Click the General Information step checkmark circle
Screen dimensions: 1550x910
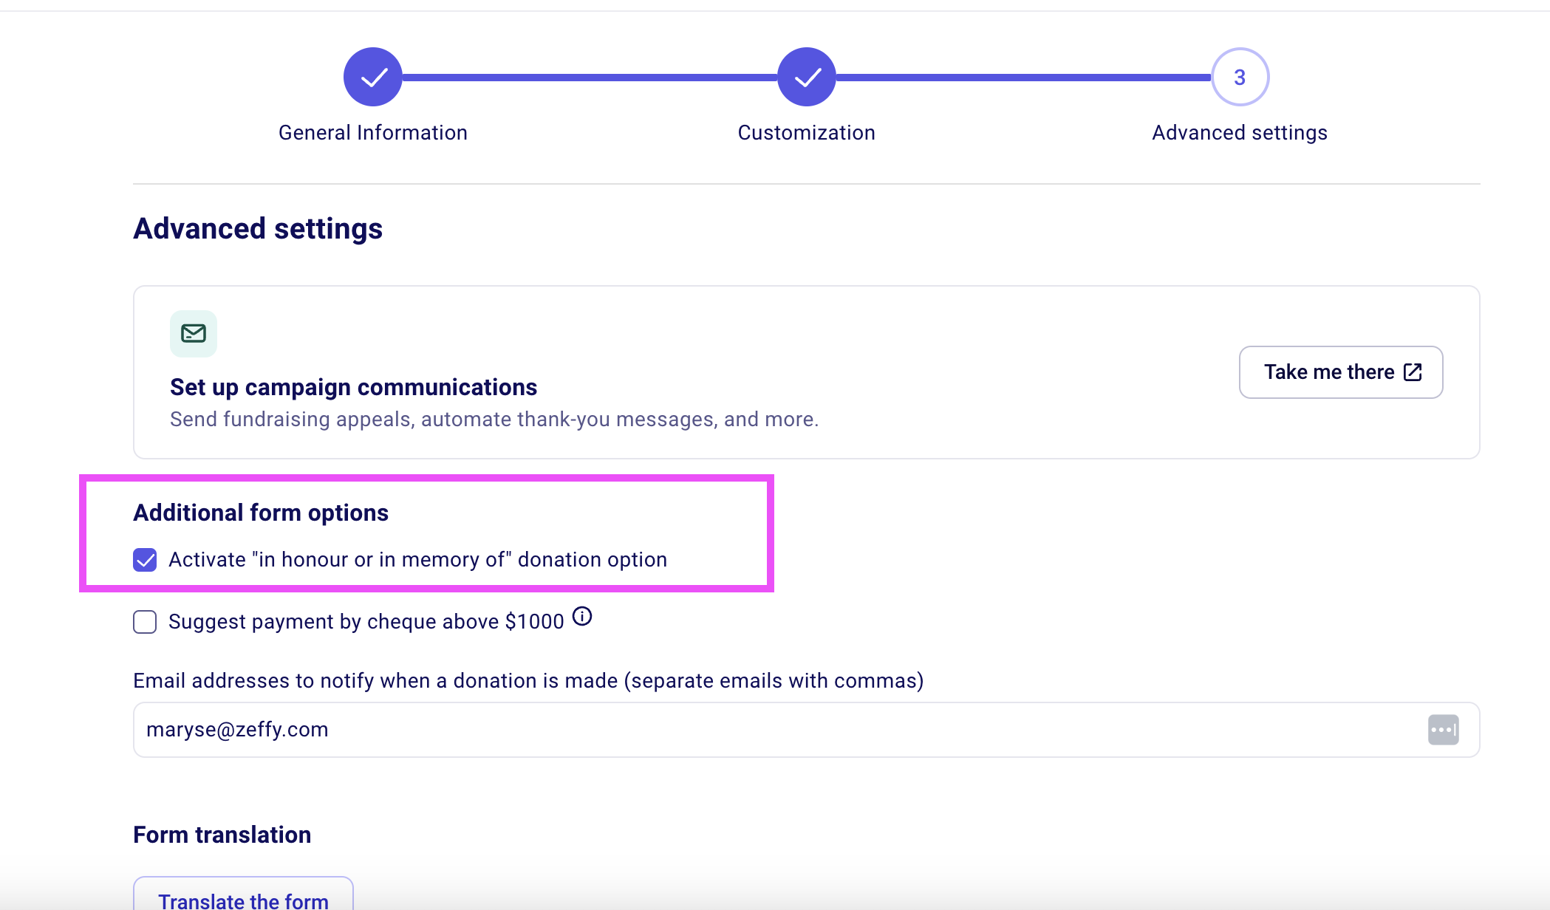coord(373,77)
